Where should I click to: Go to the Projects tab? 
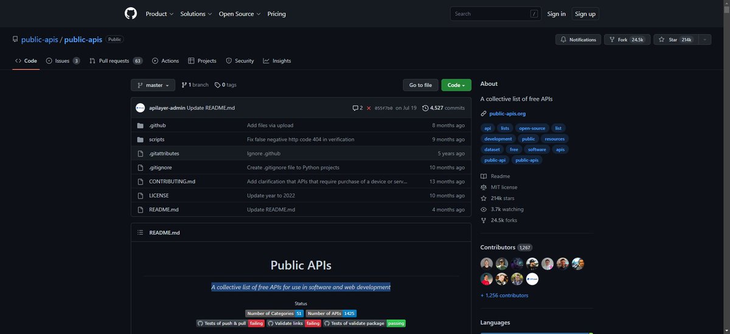(203, 61)
